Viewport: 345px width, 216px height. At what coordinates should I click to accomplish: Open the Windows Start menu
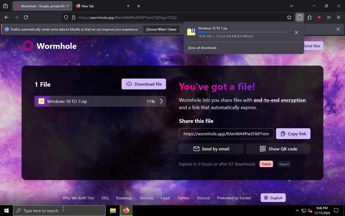[x=6, y=211]
